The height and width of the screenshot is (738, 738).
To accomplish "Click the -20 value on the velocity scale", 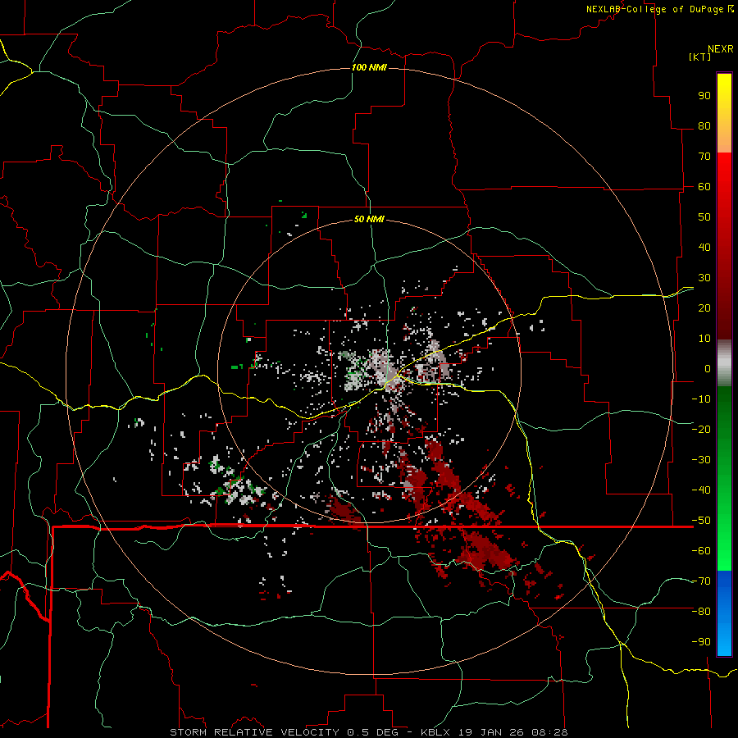I will tap(701, 429).
